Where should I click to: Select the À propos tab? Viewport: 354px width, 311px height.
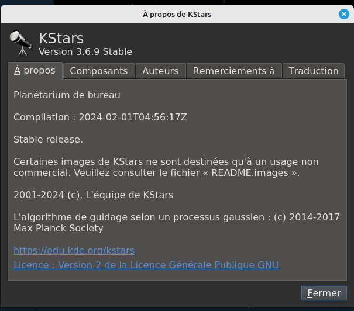click(x=35, y=71)
